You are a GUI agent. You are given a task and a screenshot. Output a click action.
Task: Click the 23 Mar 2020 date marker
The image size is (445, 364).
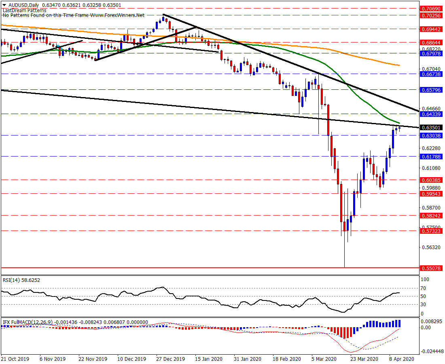point(364,359)
